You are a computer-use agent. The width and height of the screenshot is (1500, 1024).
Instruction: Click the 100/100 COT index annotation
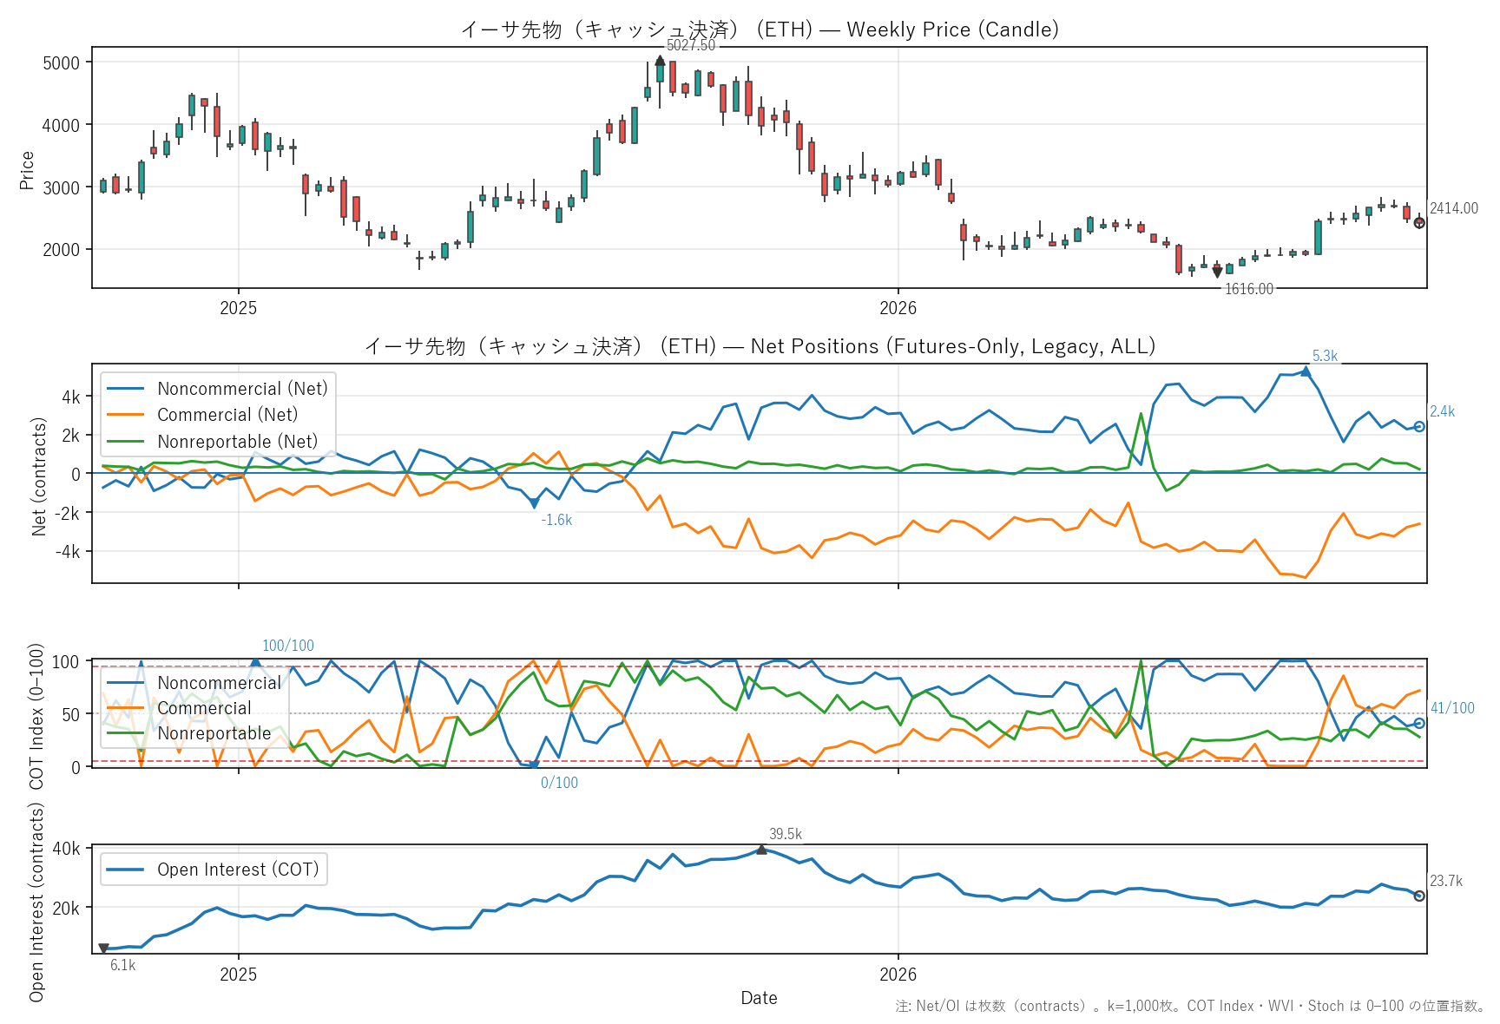pos(288,646)
